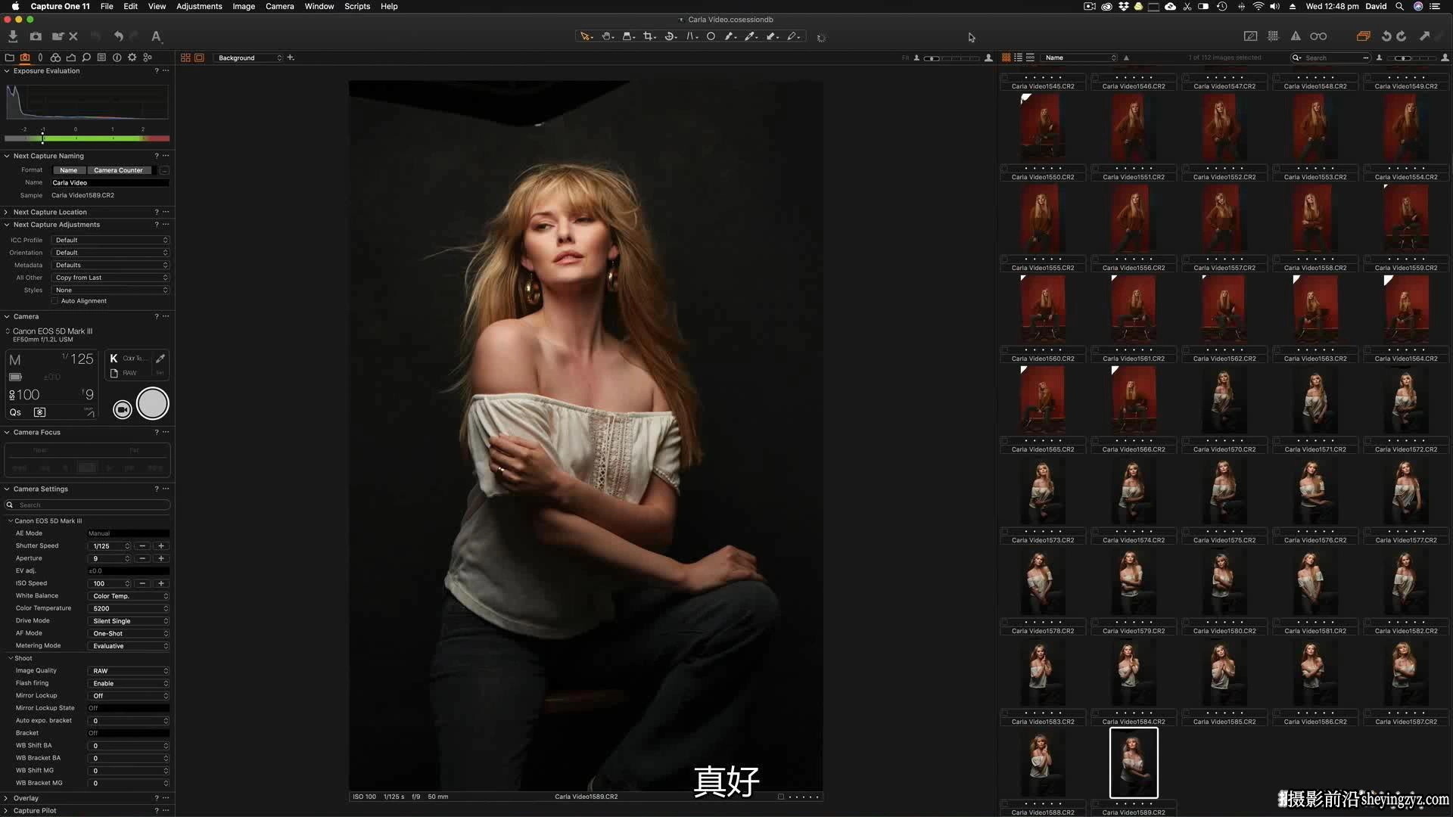Open the Color tool tab icon

(x=55, y=57)
